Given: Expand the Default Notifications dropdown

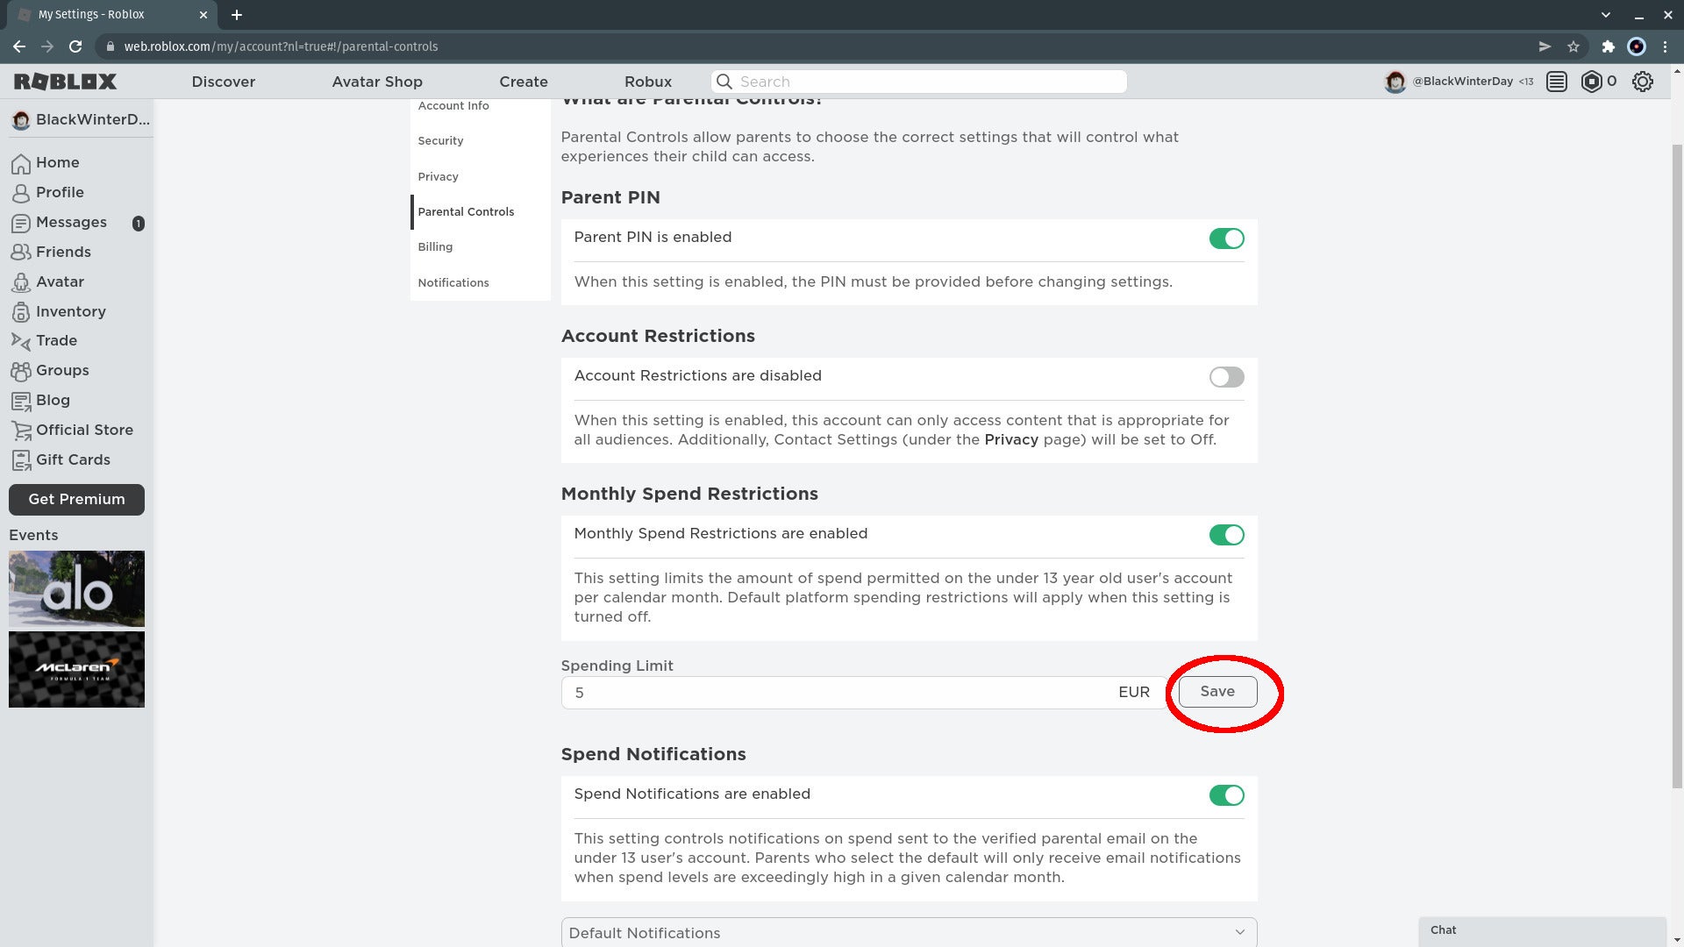Looking at the screenshot, I should (909, 932).
